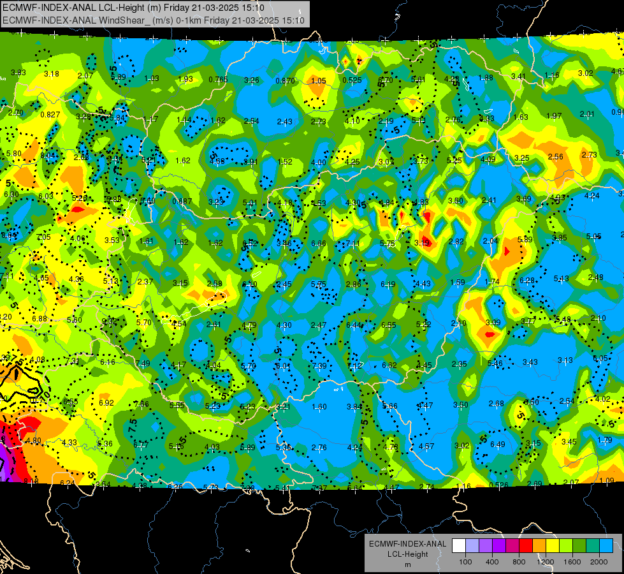Click the wind shear value '1.59'
624x574 pixels.
[458, 283]
